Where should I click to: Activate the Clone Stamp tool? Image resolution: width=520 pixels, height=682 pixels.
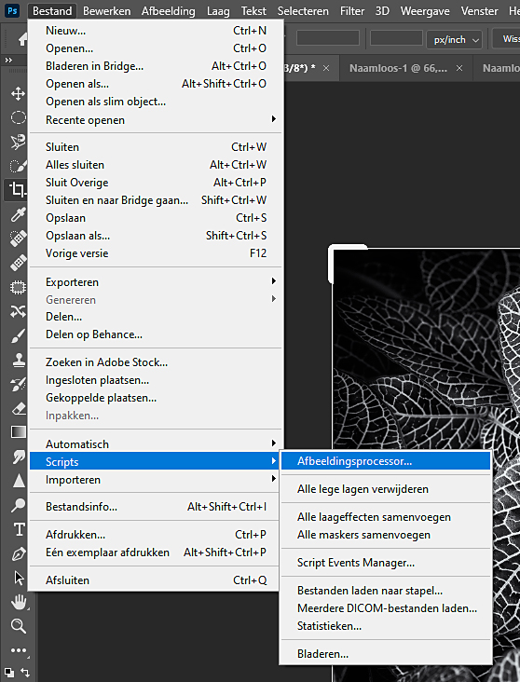click(18, 360)
